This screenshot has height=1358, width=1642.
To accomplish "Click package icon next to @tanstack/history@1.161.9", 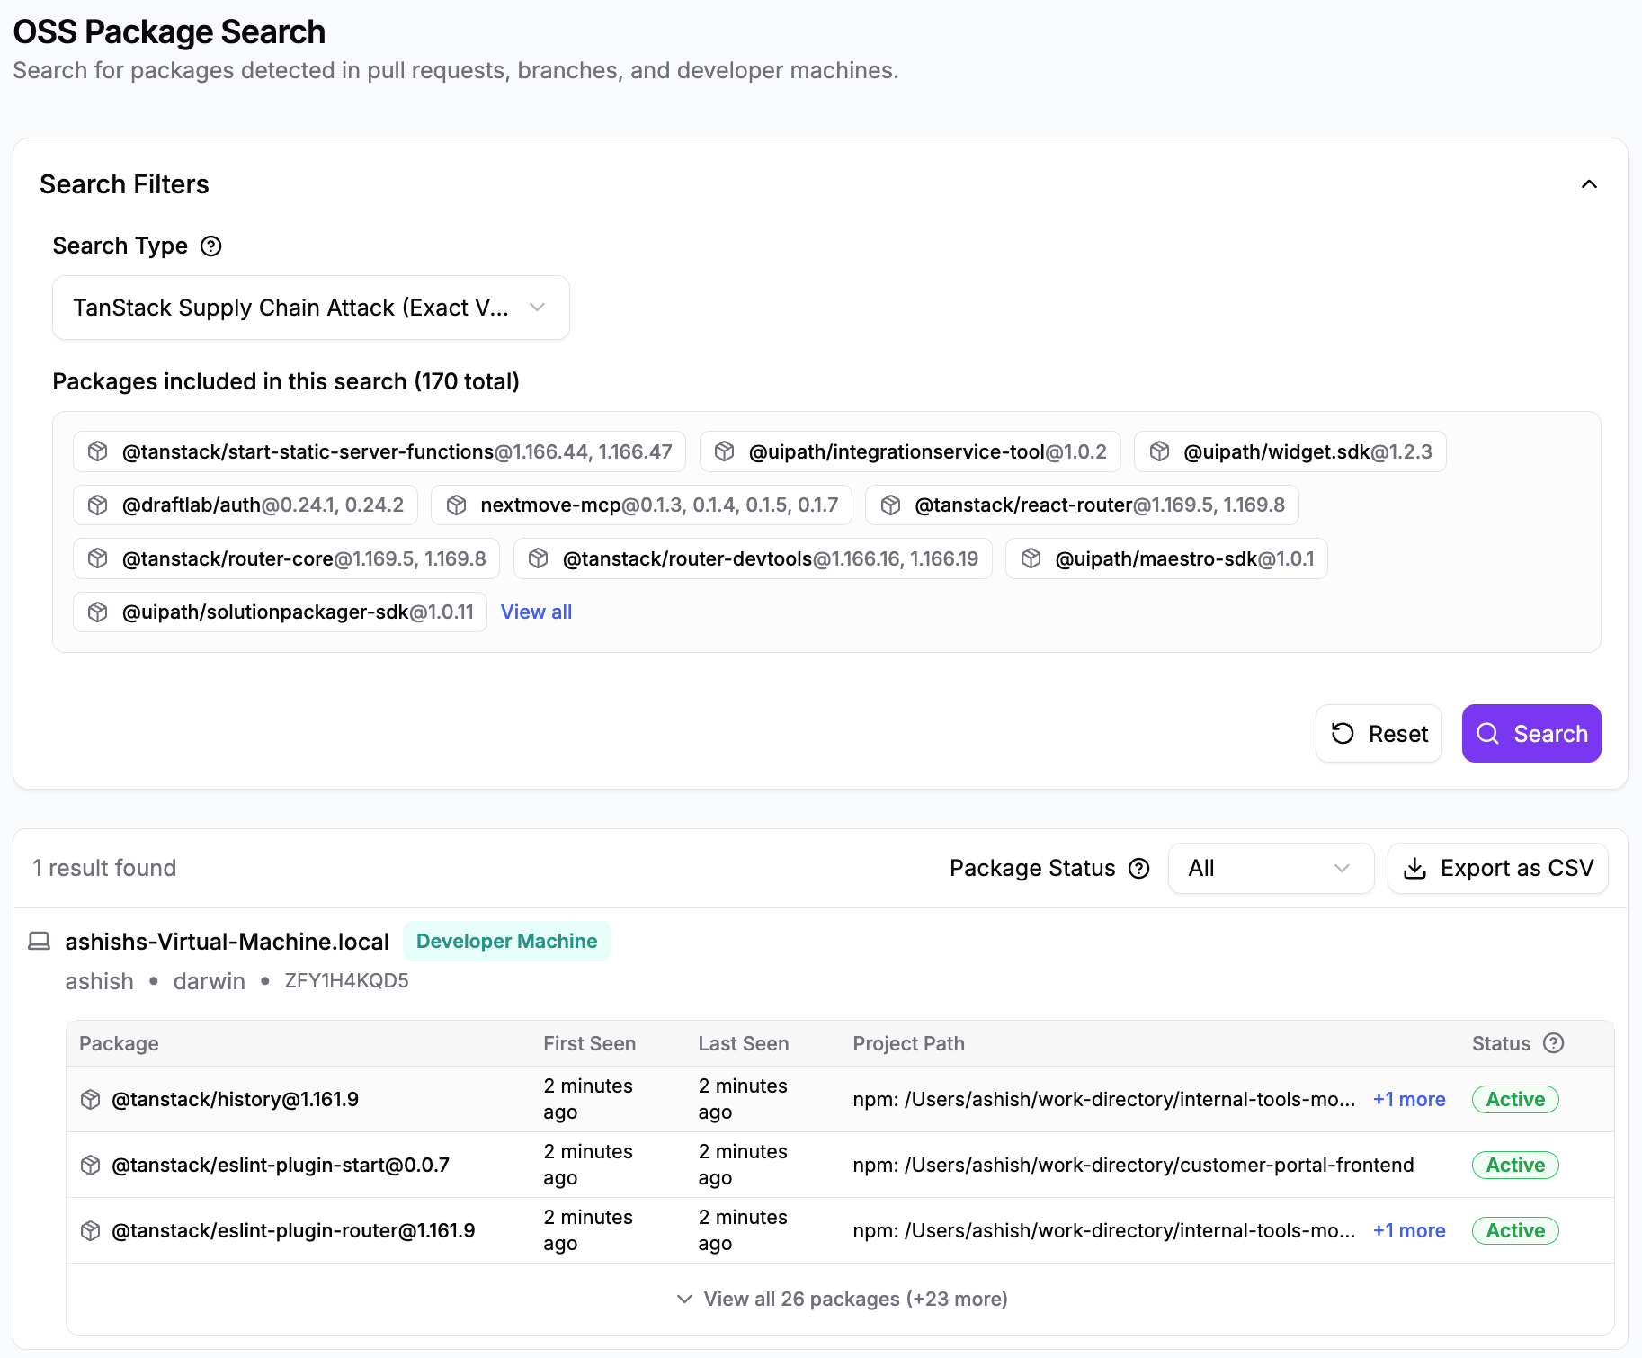I will [x=91, y=1099].
